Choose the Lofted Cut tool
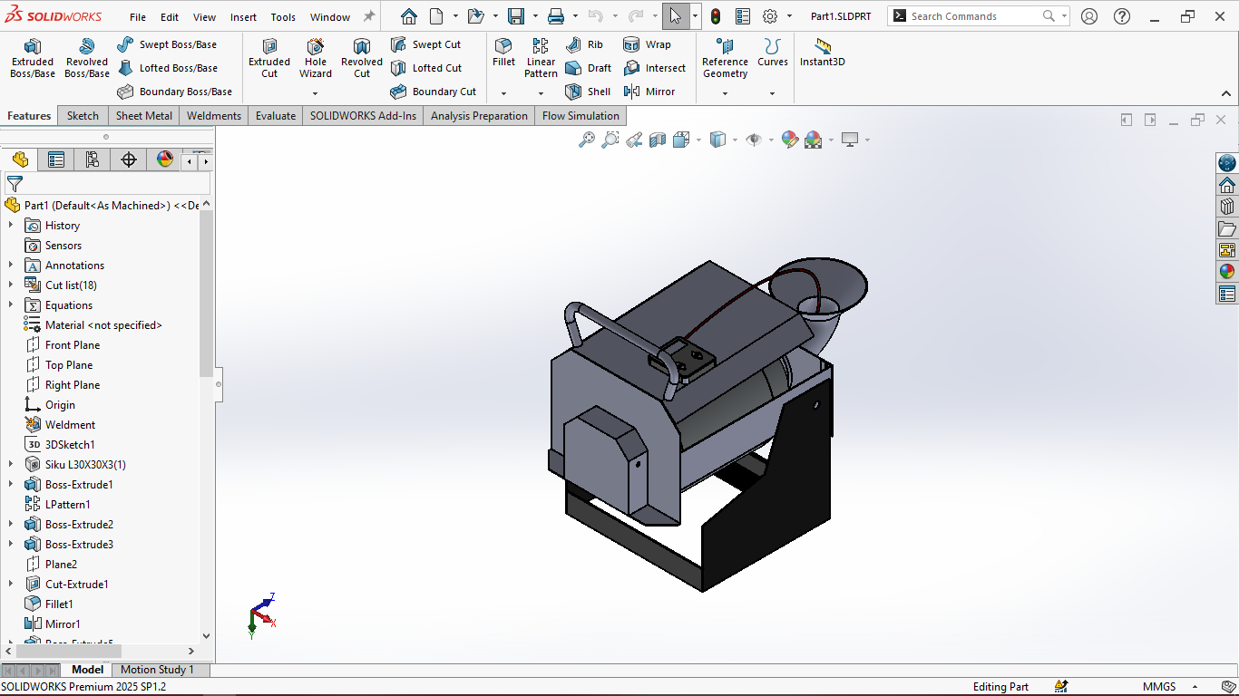The height and width of the screenshot is (696, 1239). coord(426,68)
